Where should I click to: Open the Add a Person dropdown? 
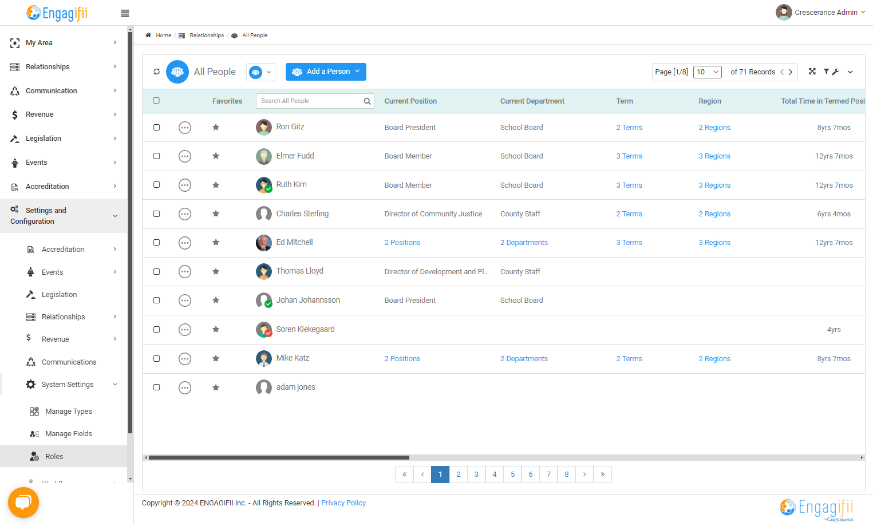click(x=326, y=72)
